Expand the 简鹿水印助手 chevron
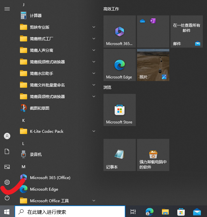The height and width of the screenshot is (217, 207). (94, 73)
